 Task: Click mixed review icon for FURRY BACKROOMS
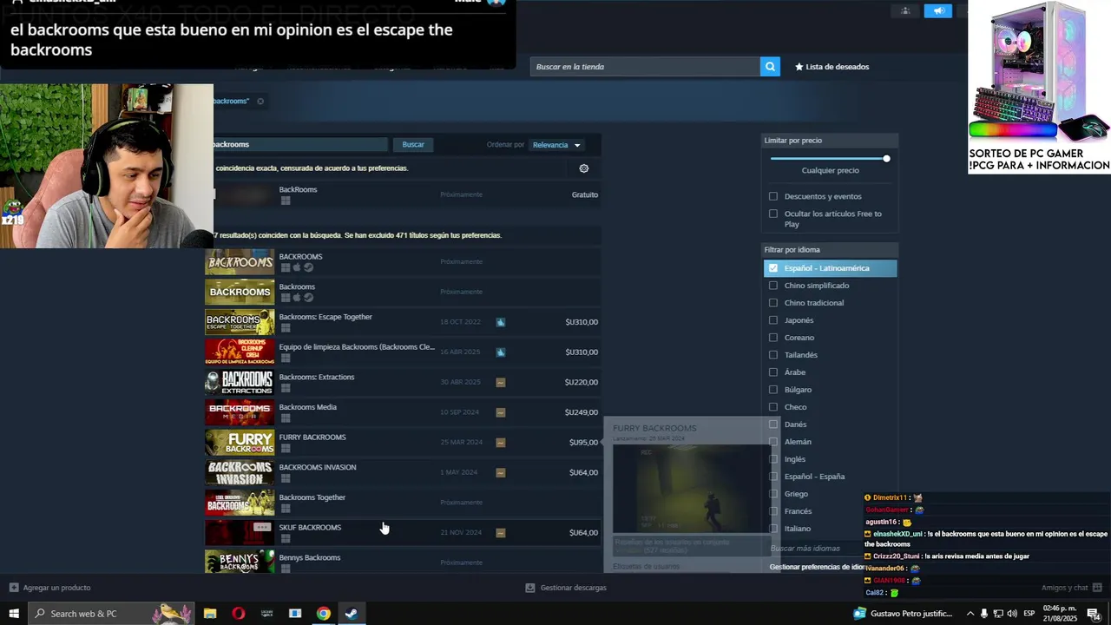click(x=501, y=443)
